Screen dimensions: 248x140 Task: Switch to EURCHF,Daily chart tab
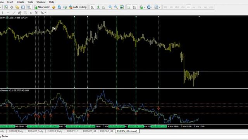tap(55, 131)
